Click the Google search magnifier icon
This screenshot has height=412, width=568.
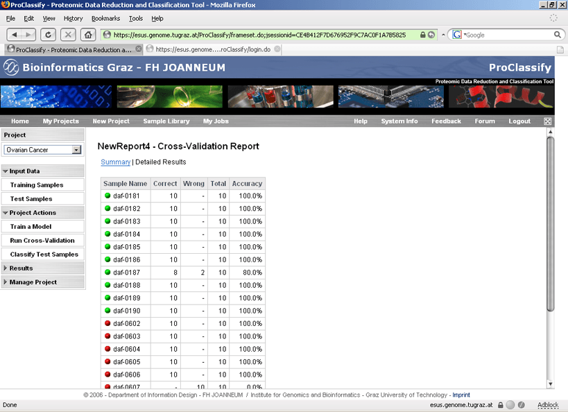(558, 35)
